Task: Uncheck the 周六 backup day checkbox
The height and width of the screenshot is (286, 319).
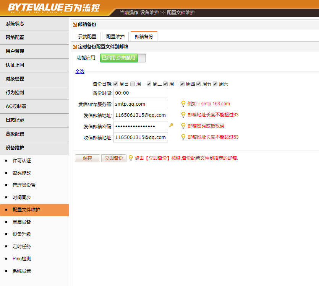Action: pyautogui.click(x=215, y=84)
